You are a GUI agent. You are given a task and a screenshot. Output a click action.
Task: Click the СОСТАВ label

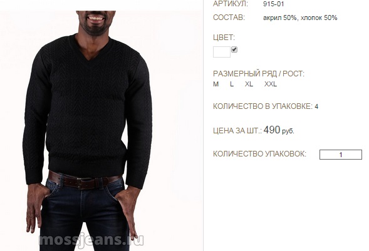[x=229, y=18]
